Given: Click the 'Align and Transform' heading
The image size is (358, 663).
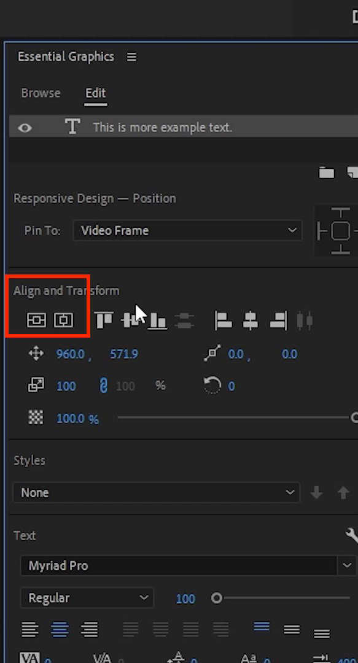Looking at the screenshot, I should [x=66, y=291].
